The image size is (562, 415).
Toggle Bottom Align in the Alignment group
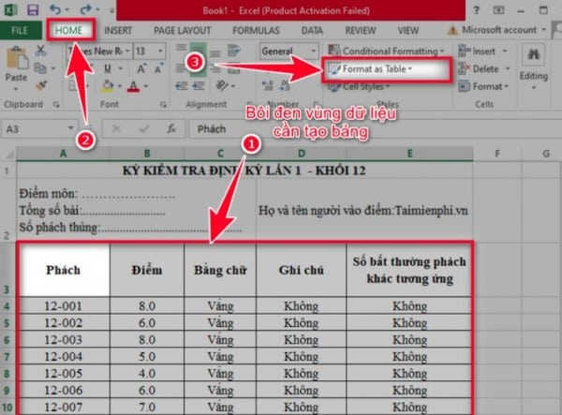point(215,53)
